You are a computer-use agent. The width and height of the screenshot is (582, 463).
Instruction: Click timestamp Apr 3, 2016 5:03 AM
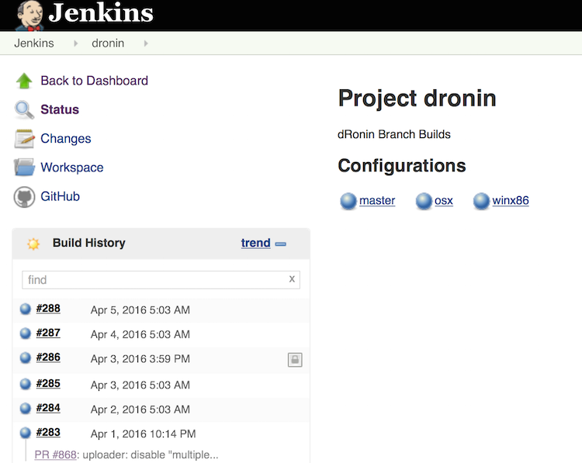point(140,385)
